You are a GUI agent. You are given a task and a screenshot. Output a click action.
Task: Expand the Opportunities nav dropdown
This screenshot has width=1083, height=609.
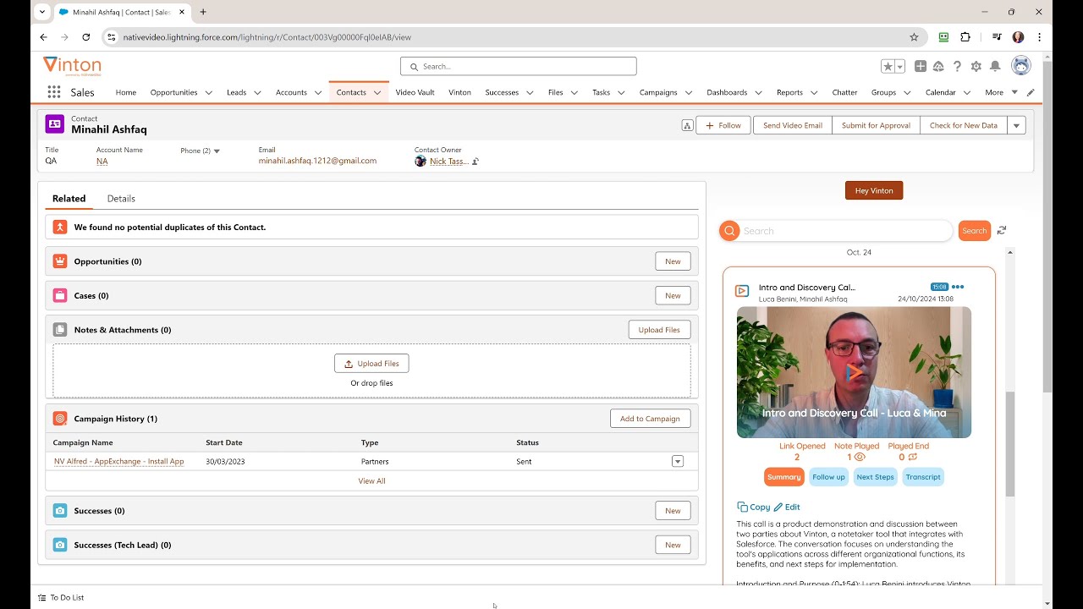coord(208,92)
